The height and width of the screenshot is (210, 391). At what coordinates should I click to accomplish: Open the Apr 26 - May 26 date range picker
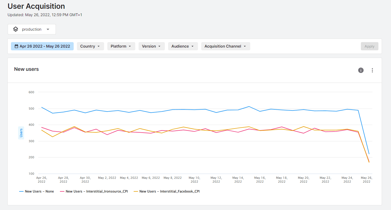tap(42, 46)
